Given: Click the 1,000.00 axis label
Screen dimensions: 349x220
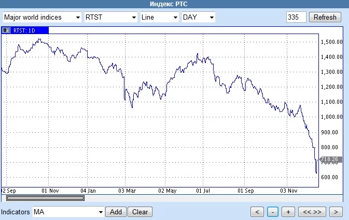Looking at the screenshot, I should (x=331, y=117).
